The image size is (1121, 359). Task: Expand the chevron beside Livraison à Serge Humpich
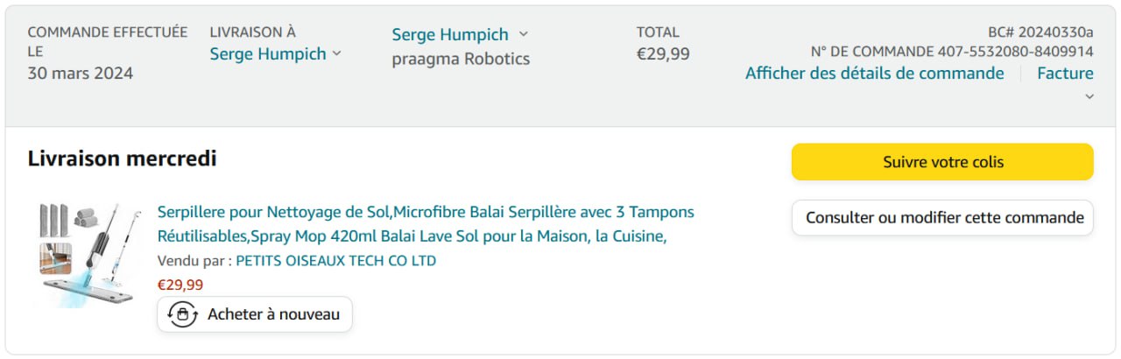336,54
